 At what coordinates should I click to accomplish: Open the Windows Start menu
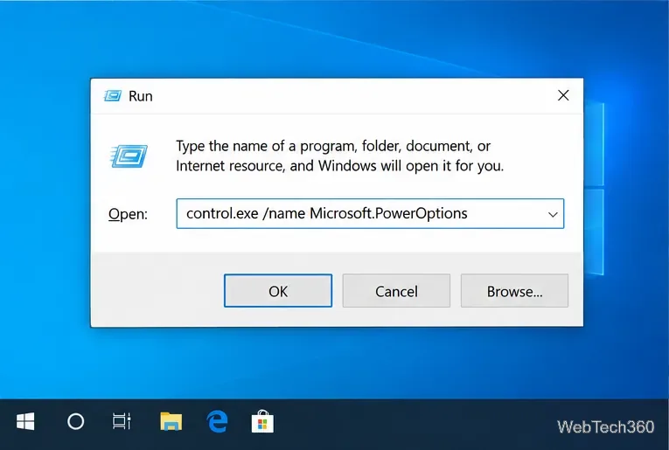pyautogui.click(x=25, y=422)
